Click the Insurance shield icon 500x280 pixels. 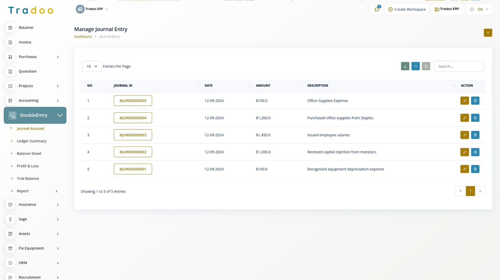pyautogui.click(x=10, y=205)
